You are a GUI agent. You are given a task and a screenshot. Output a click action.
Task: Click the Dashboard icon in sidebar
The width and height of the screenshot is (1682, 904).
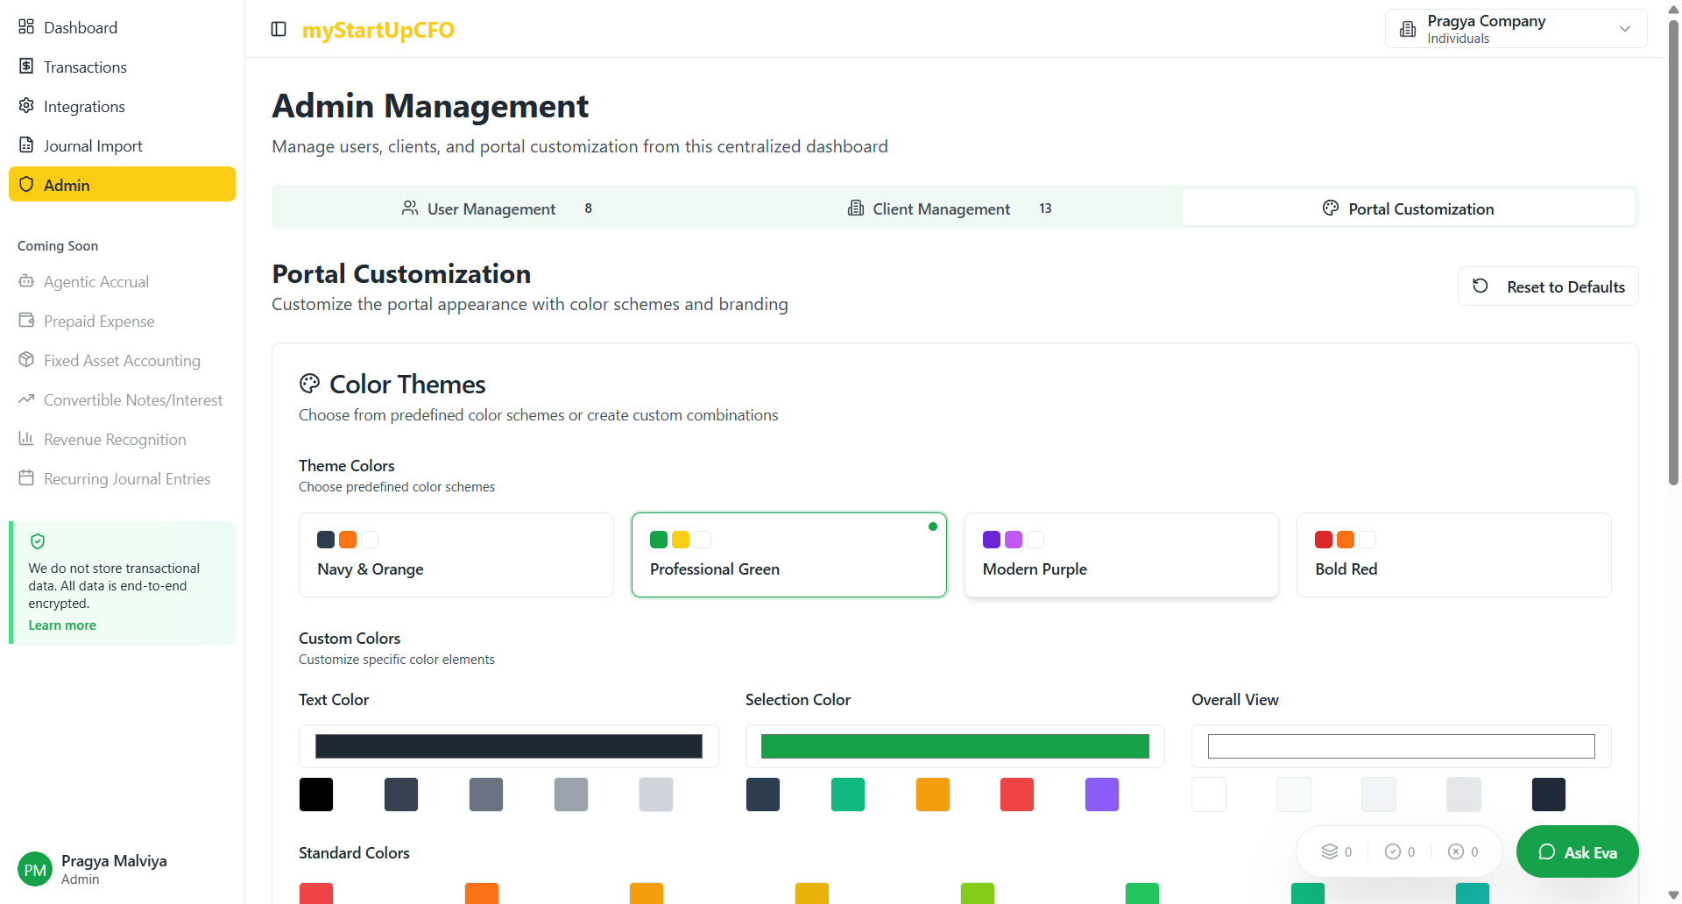coord(26,27)
